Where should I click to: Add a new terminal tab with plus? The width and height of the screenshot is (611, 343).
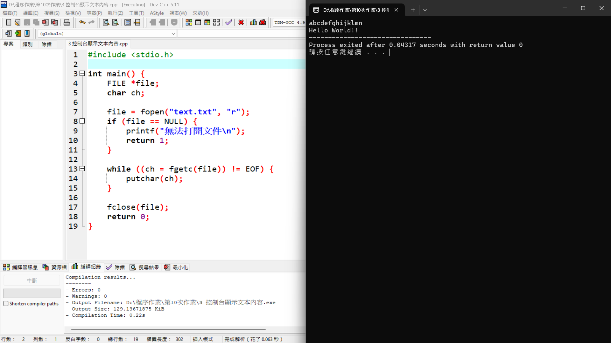pos(413,10)
